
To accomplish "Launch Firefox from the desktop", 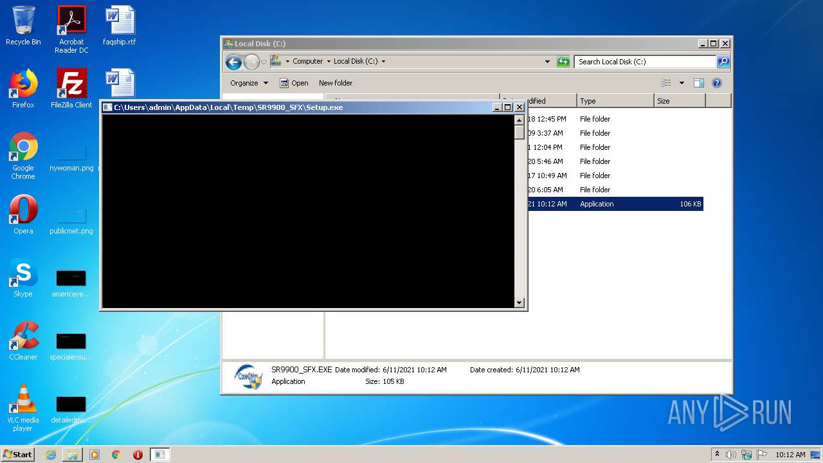I will [x=23, y=89].
